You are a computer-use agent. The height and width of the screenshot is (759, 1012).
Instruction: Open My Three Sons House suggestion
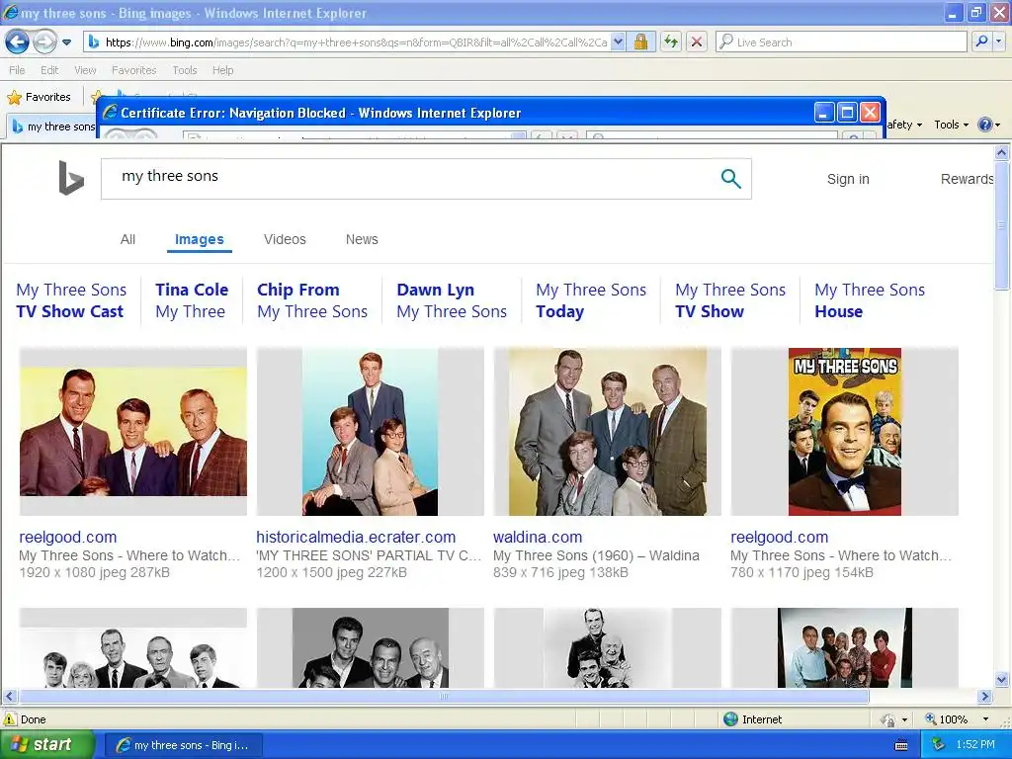point(870,300)
